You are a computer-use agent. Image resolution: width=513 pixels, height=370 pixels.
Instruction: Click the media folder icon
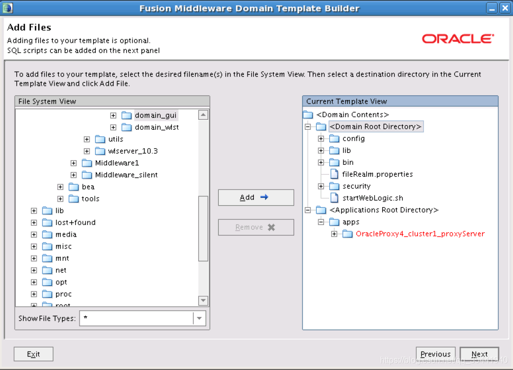click(x=48, y=234)
